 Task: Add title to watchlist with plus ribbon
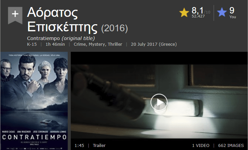tap(15, 15)
